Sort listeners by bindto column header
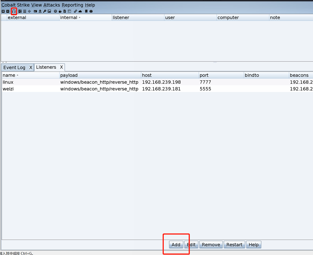Image resolution: width=313 pixels, height=255 pixels. click(266, 75)
